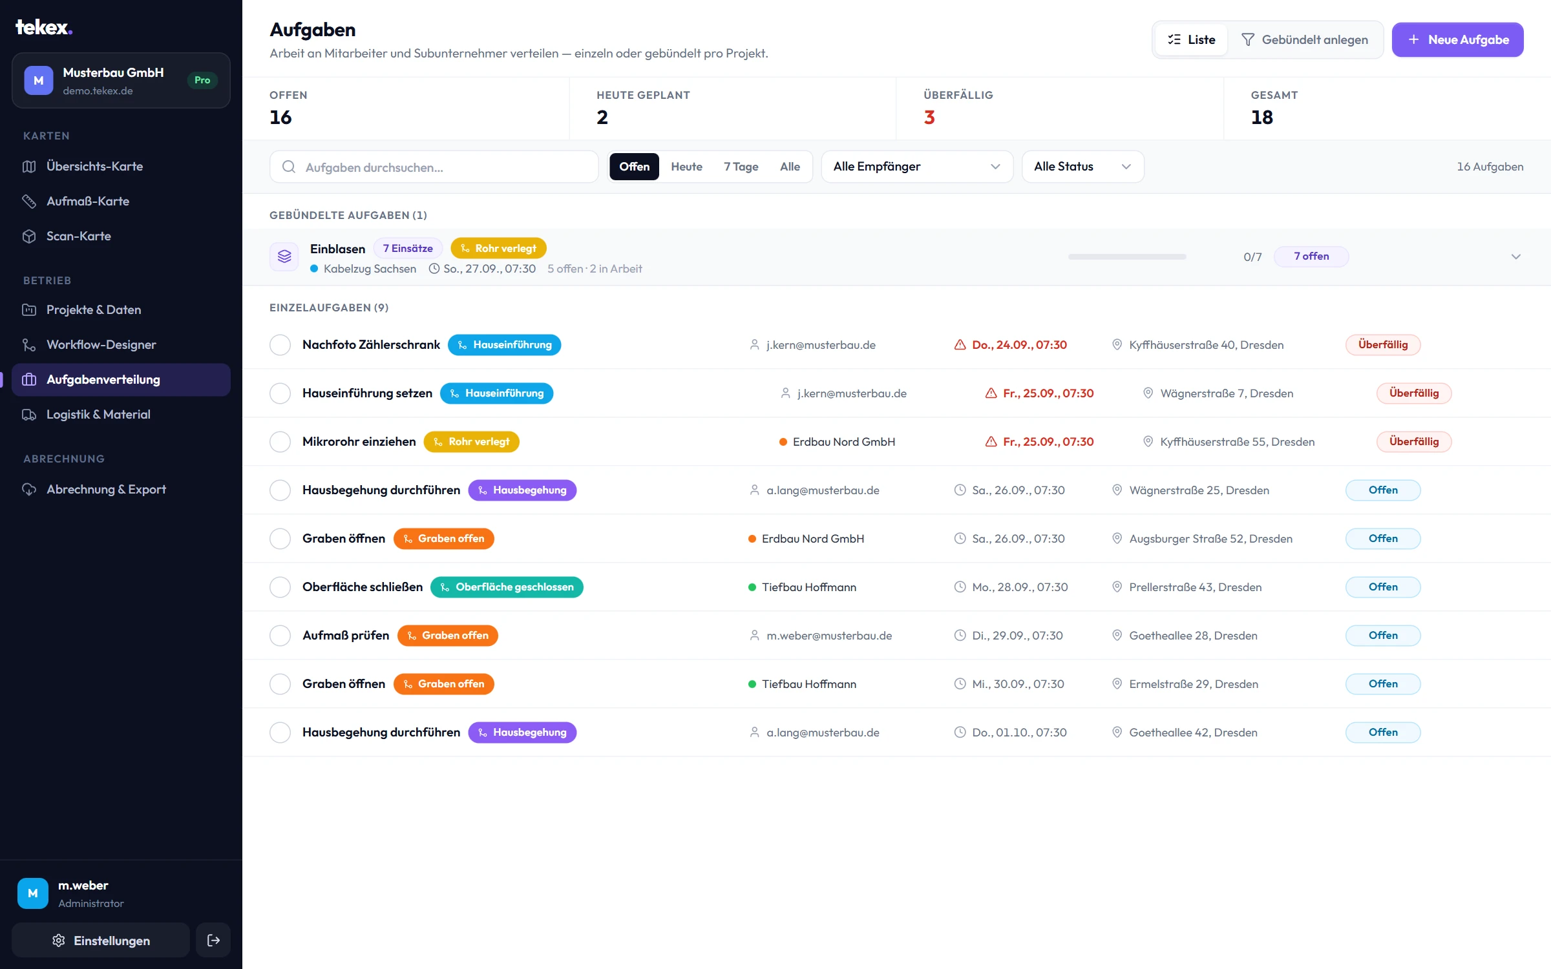Tick the Aufmaß prüfen task circle
Screen dimensions: 1551x969
[x=280, y=636]
